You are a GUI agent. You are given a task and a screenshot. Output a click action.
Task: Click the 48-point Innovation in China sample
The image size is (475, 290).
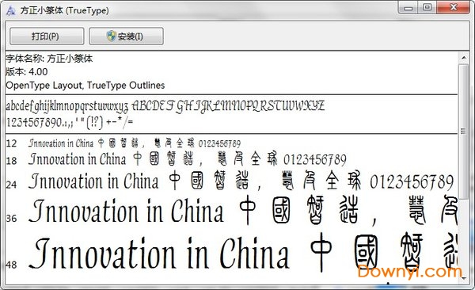pos(159,254)
